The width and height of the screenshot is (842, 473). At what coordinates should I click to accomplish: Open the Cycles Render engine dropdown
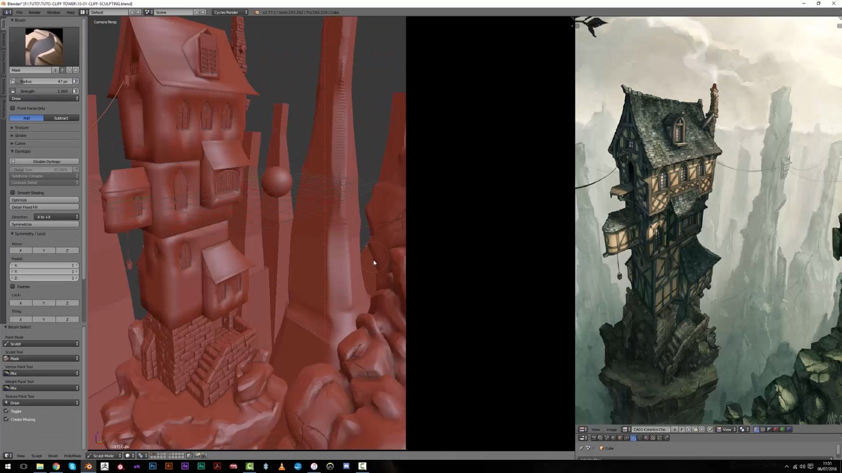tap(230, 12)
